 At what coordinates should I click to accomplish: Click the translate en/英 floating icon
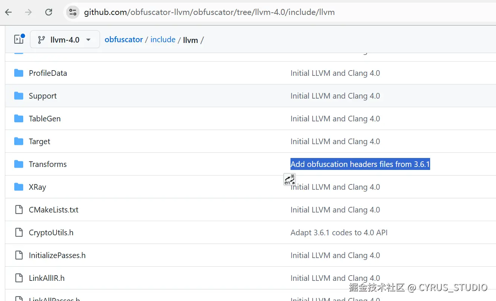[x=289, y=179]
